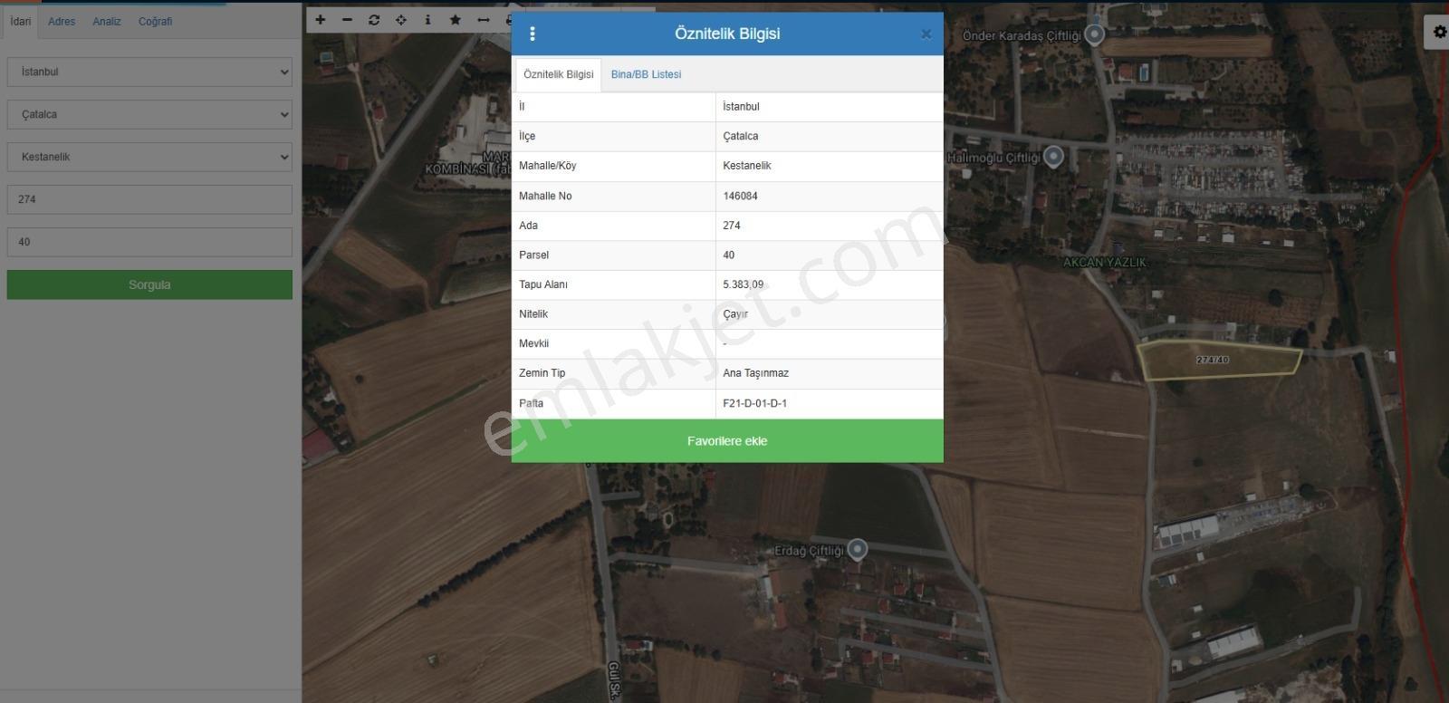Expand the İstanbul province dropdown

click(149, 72)
